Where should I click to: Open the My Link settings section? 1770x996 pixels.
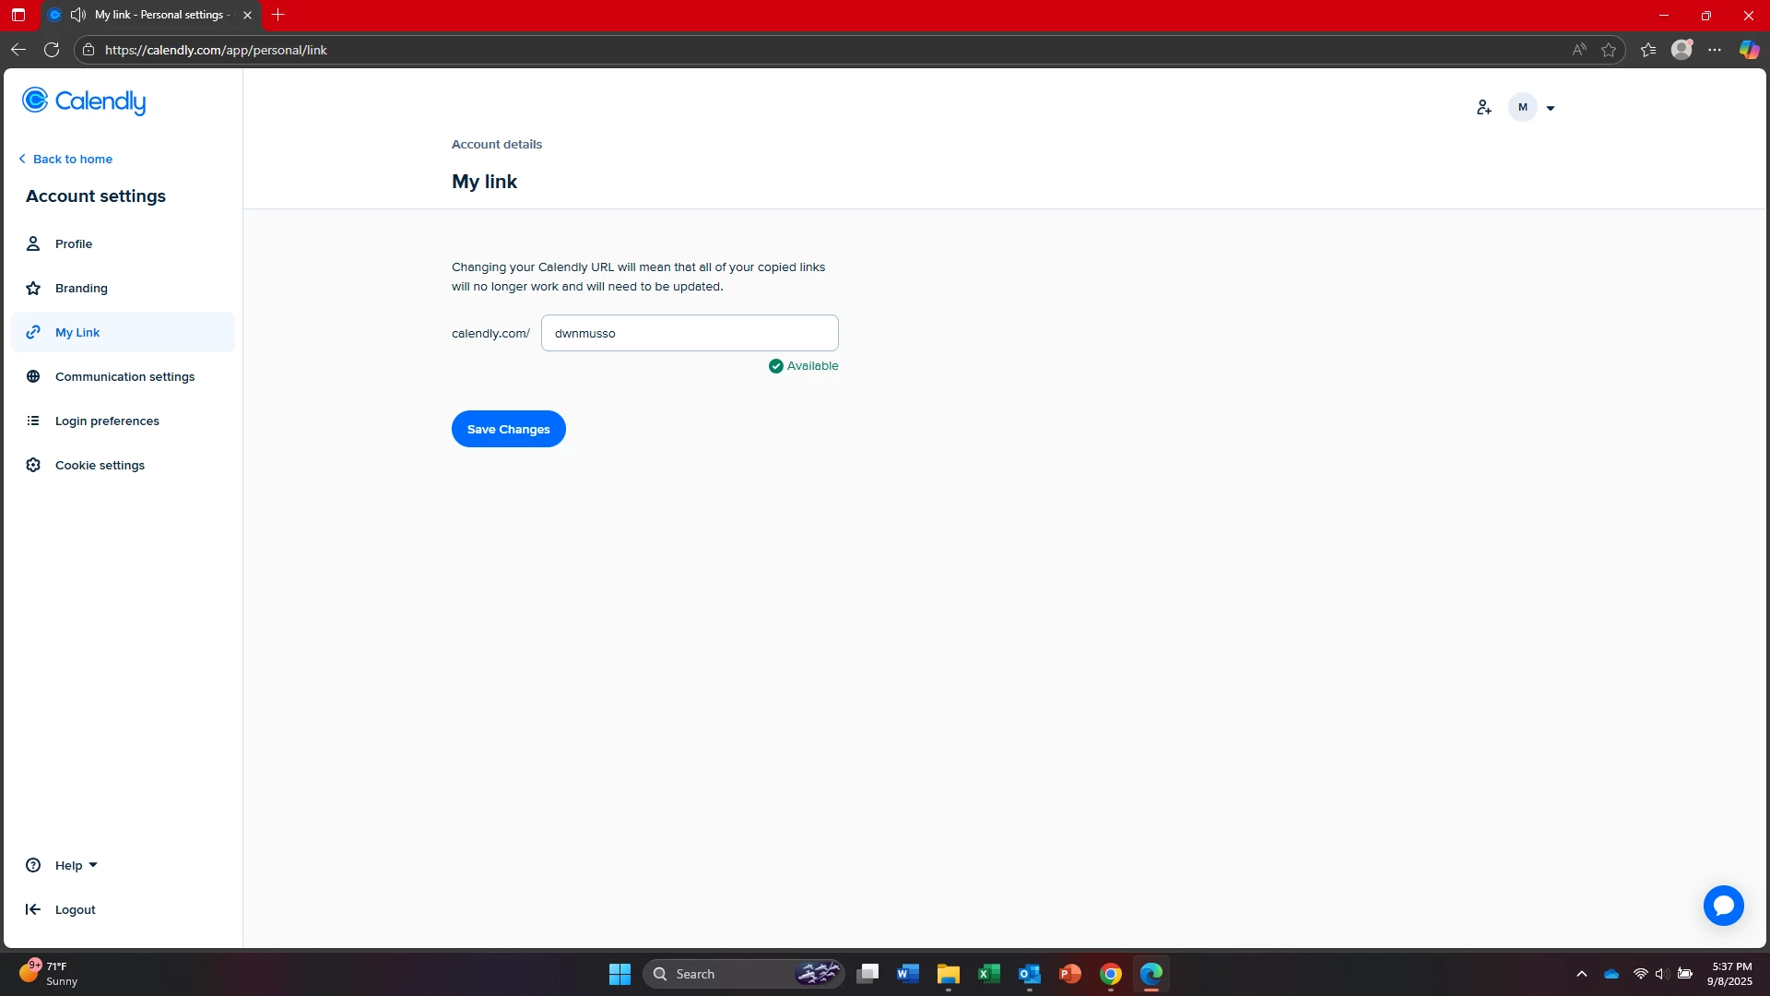click(77, 332)
